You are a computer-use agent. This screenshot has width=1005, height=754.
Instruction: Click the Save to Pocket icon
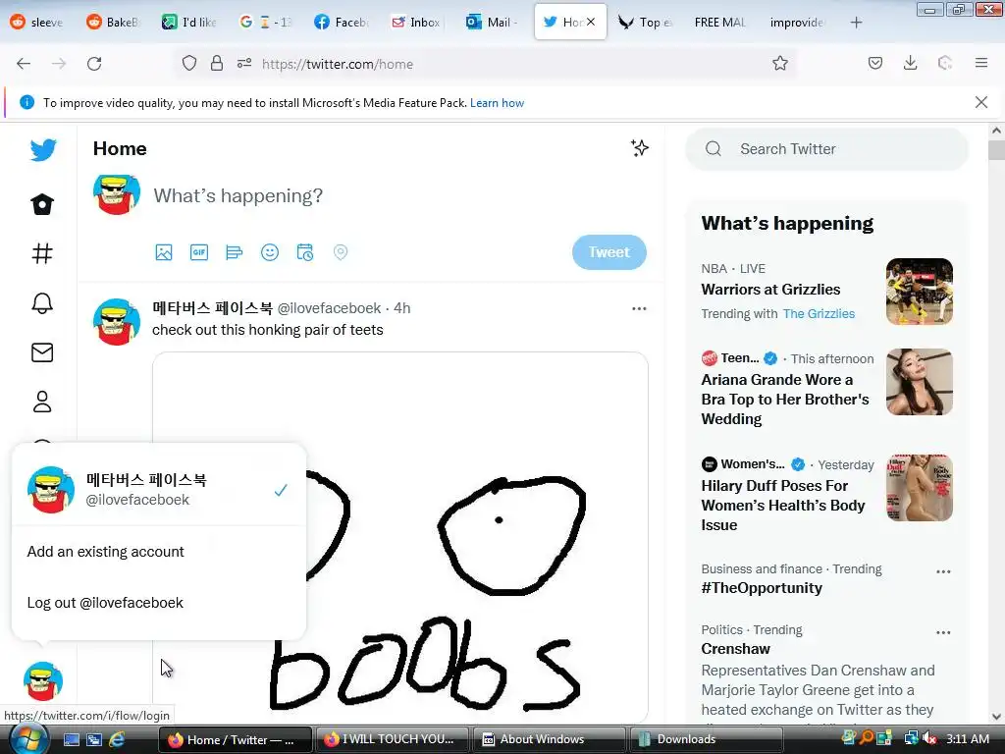coord(875,63)
